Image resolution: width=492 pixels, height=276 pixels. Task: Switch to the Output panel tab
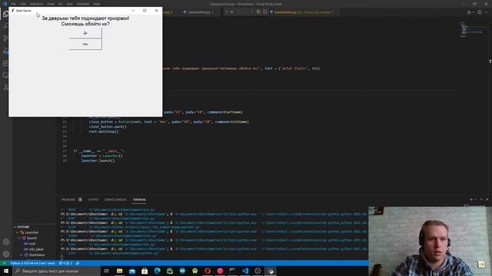coord(93,199)
